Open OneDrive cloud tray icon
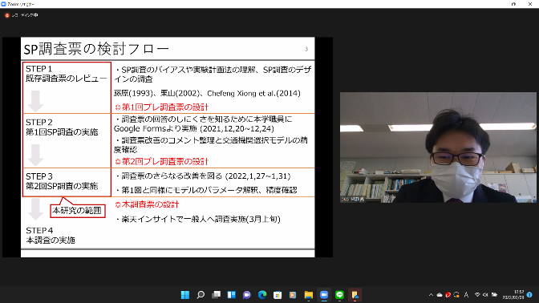The width and height of the screenshot is (539, 303). click(x=440, y=295)
